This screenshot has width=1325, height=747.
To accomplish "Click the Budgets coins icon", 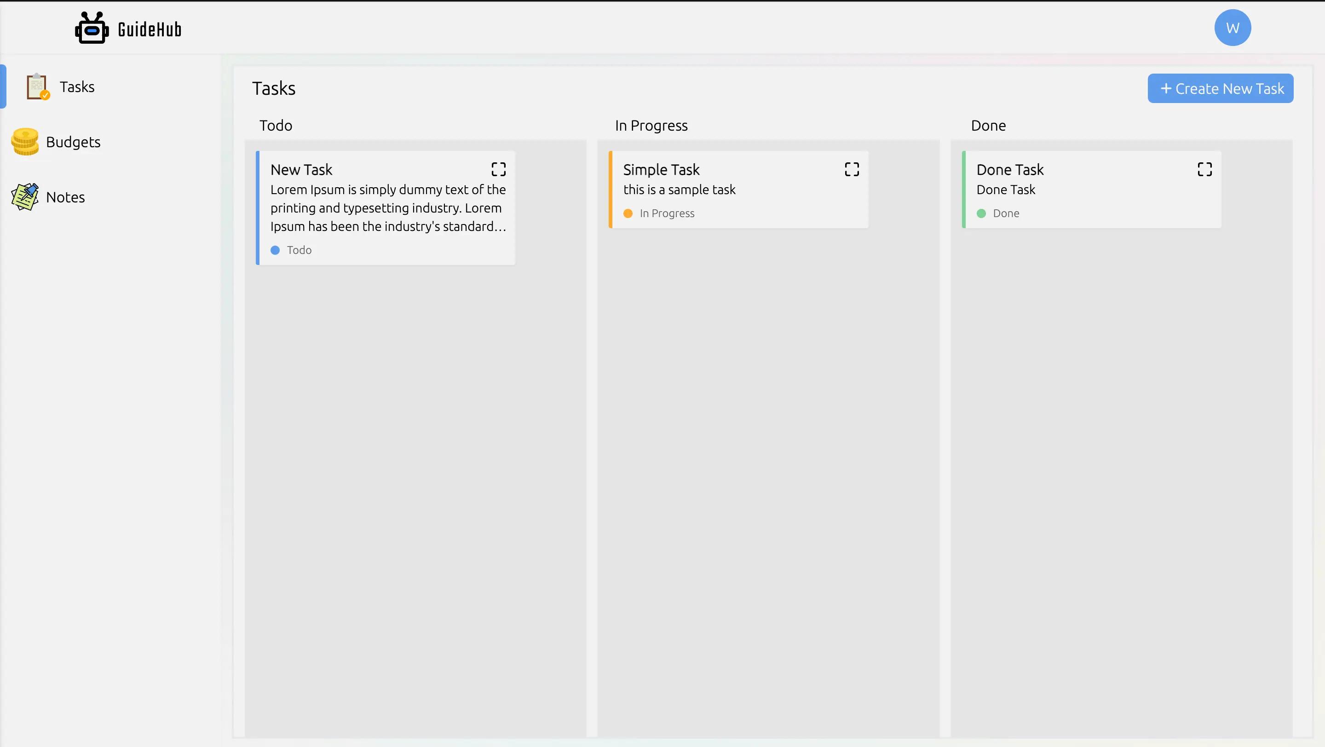I will [x=25, y=142].
